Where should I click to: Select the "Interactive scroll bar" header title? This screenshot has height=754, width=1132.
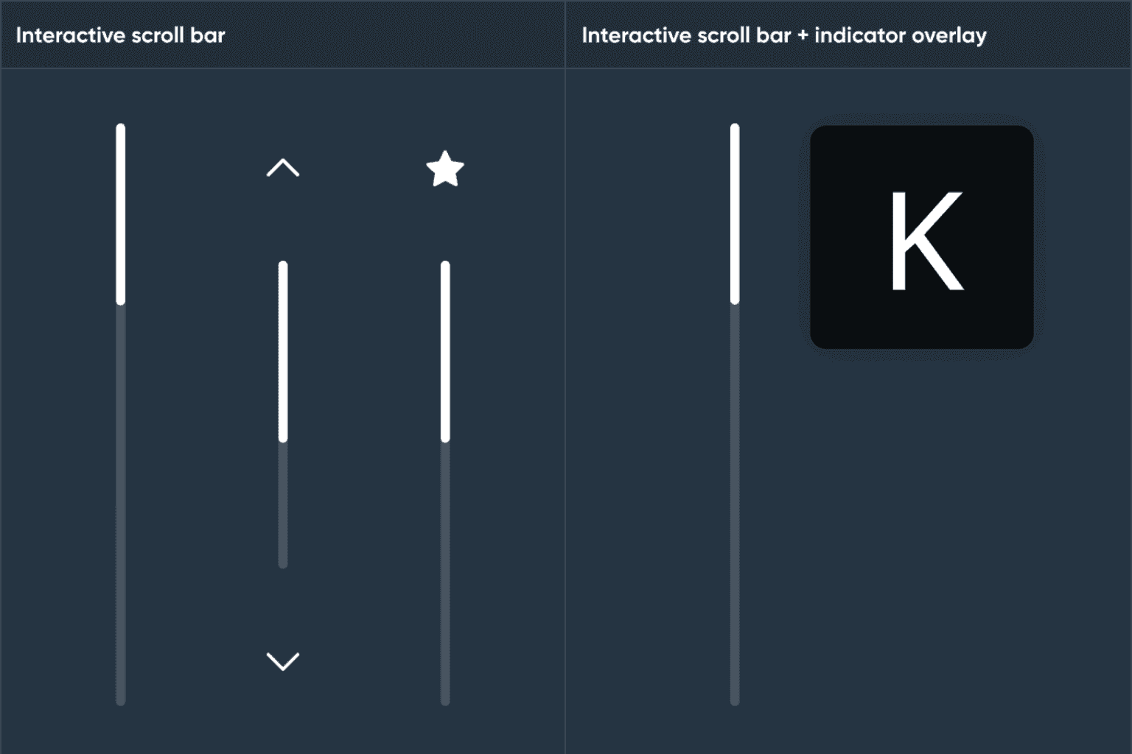coord(120,35)
